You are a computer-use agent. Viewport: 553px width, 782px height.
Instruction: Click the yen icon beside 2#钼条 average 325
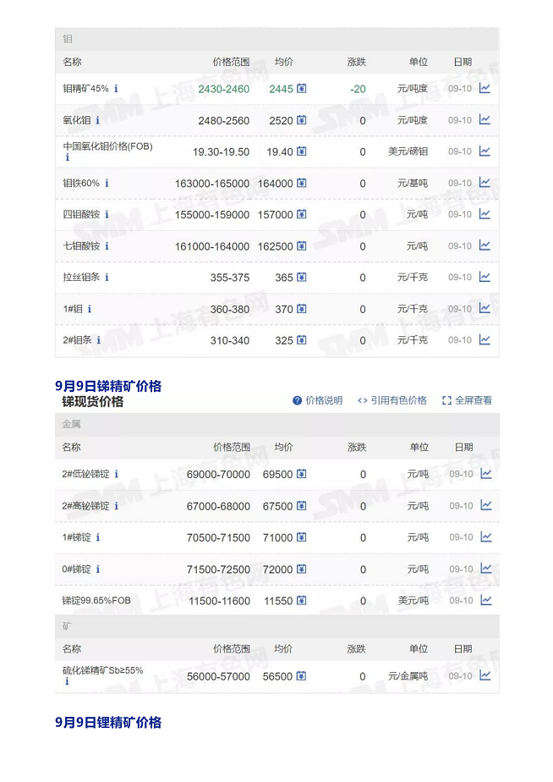302,340
